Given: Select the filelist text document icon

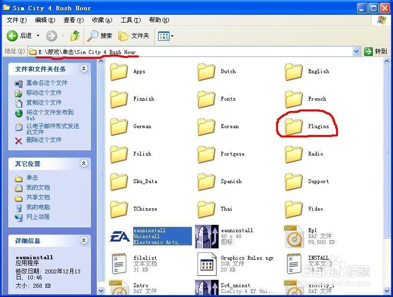Looking at the screenshot, I should pos(119,264).
